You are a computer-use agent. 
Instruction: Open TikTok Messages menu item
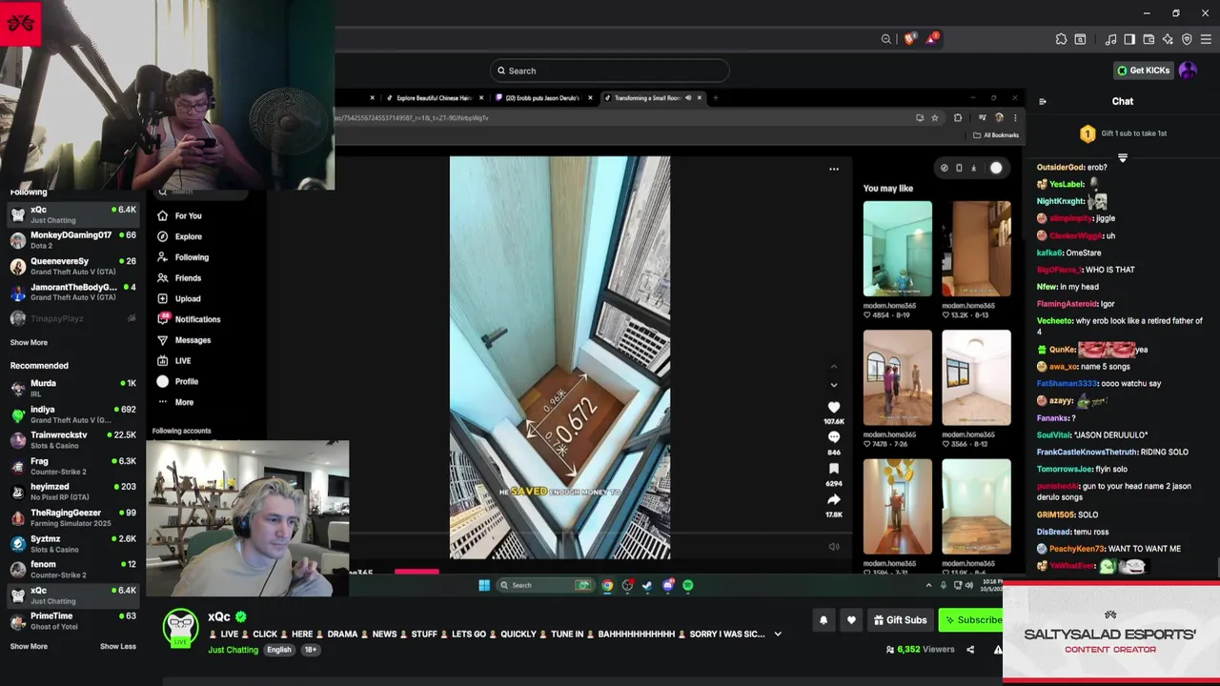click(x=193, y=340)
